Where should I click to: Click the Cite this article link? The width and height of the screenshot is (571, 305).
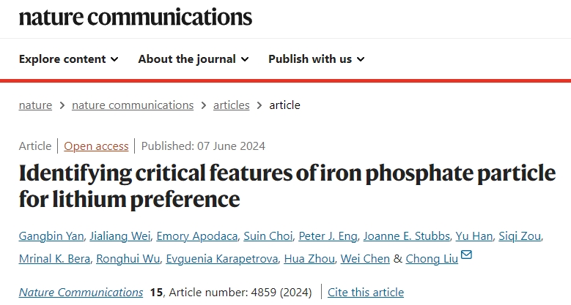(366, 293)
